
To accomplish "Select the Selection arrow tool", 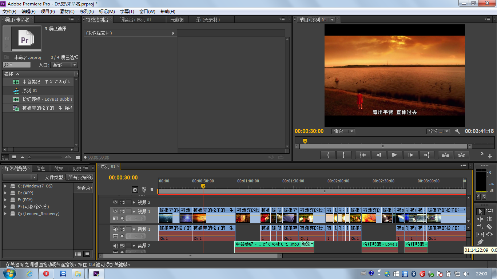I will point(480,211).
